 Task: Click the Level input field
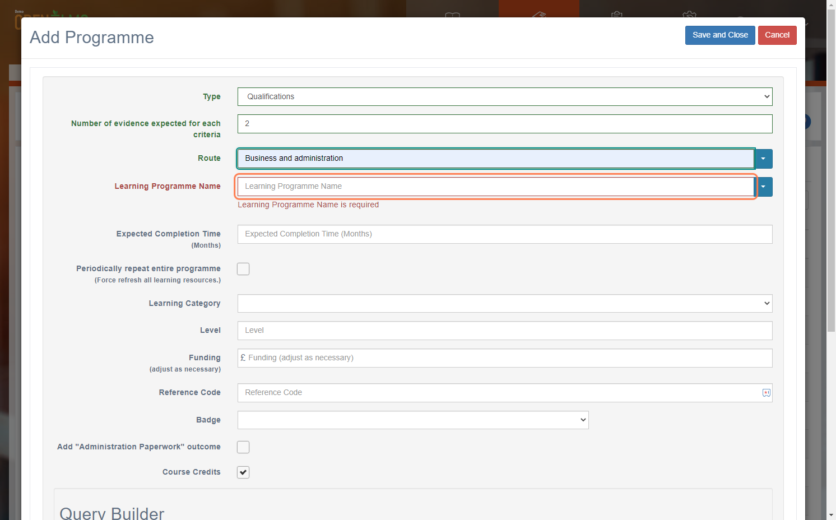point(505,331)
